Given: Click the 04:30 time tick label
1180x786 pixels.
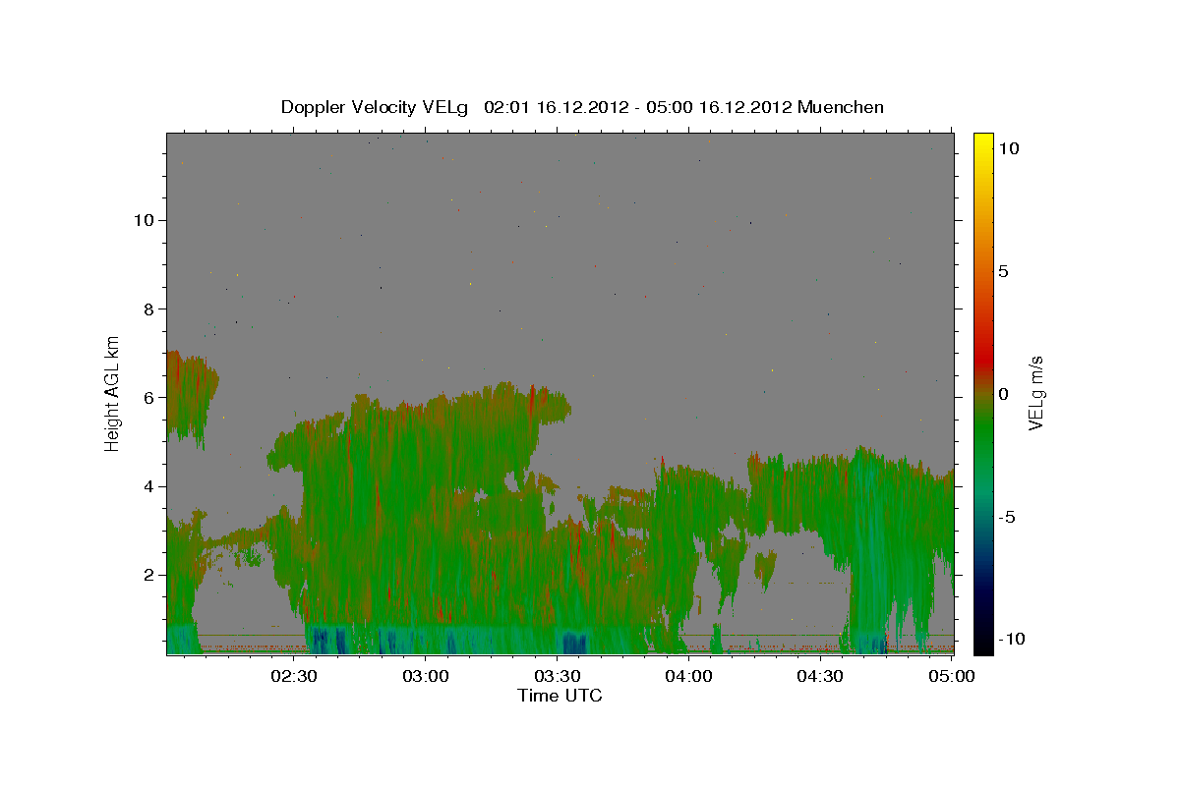Looking at the screenshot, I should click(x=821, y=676).
